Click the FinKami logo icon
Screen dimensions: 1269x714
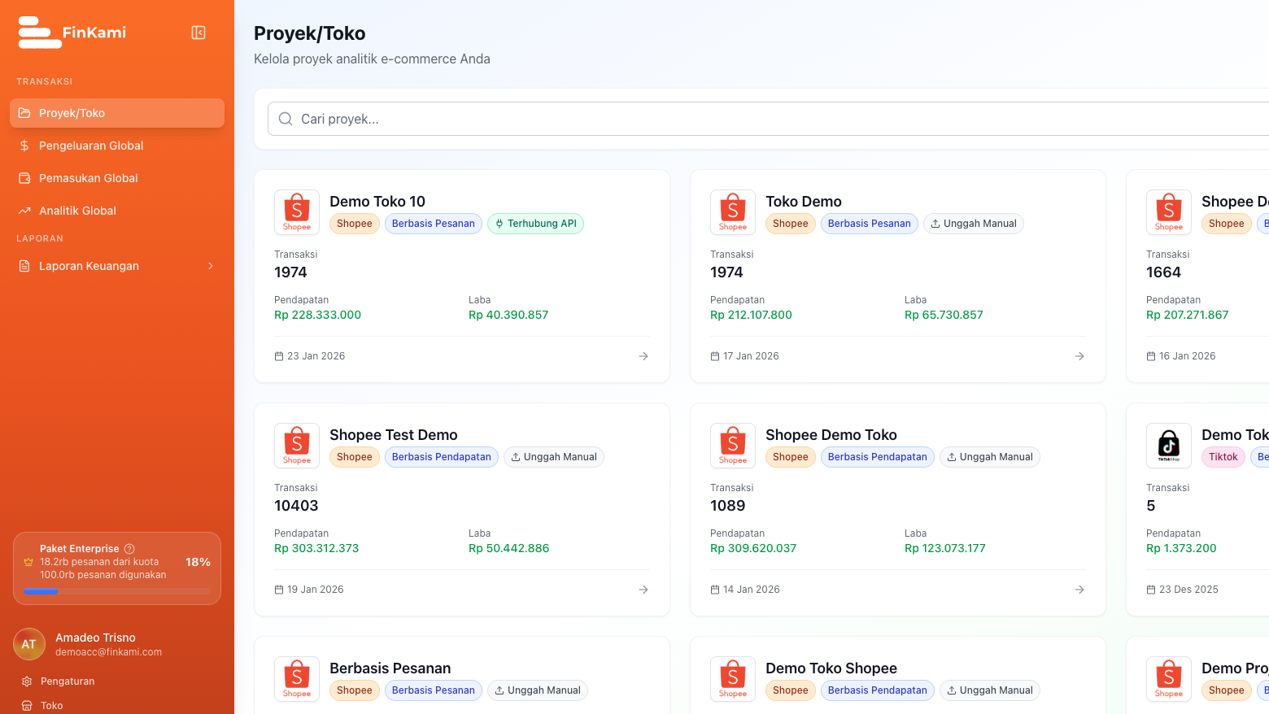tap(39, 33)
